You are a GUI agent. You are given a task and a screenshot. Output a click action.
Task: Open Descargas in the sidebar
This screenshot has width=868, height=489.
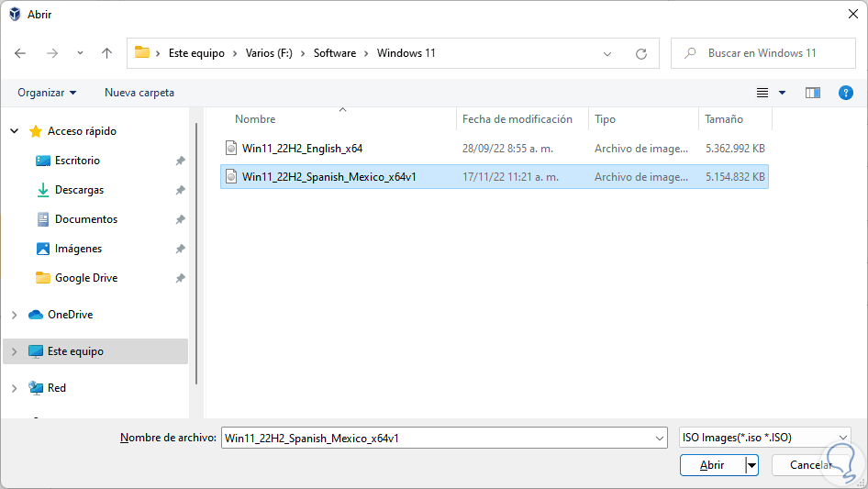tap(79, 190)
